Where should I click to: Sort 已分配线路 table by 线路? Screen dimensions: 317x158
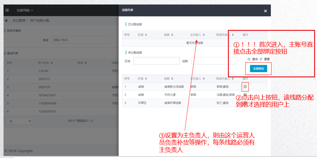pyautogui.click(x=172, y=35)
